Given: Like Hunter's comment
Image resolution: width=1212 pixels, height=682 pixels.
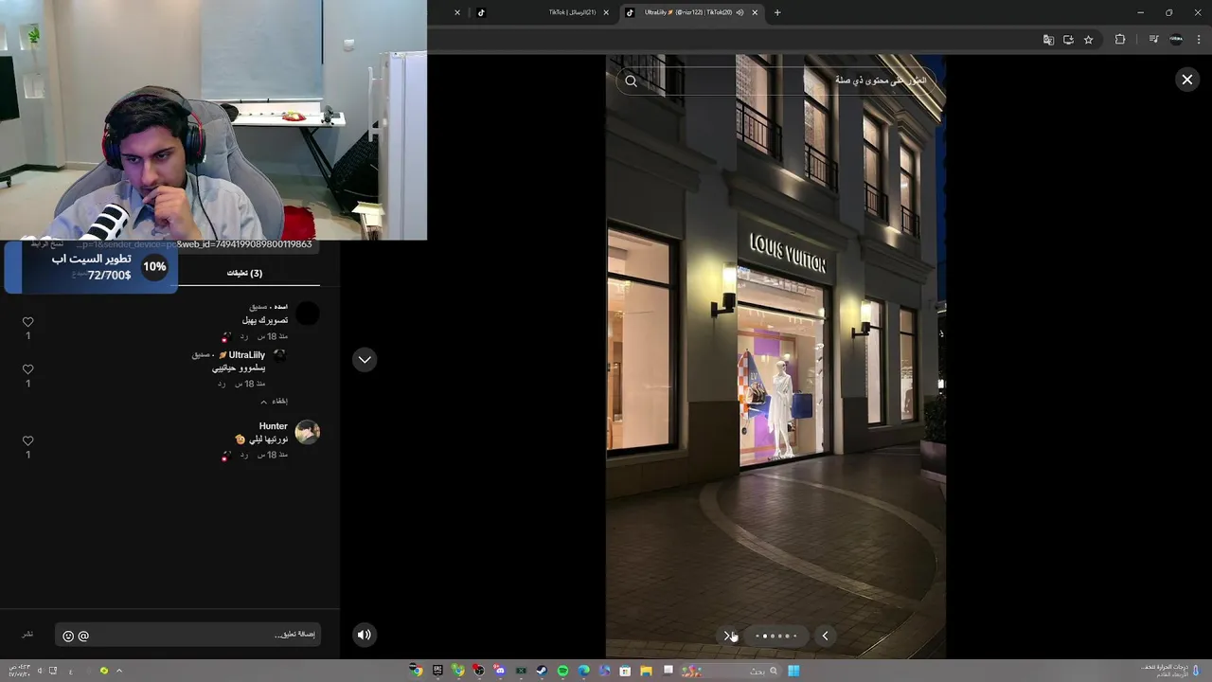Looking at the screenshot, I should [27, 440].
